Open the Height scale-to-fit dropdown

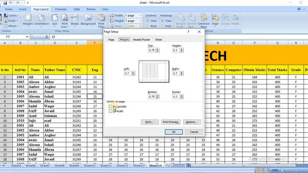pyautogui.click(x=141, y=21)
